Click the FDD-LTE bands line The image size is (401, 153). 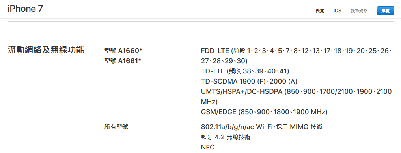[297, 51]
